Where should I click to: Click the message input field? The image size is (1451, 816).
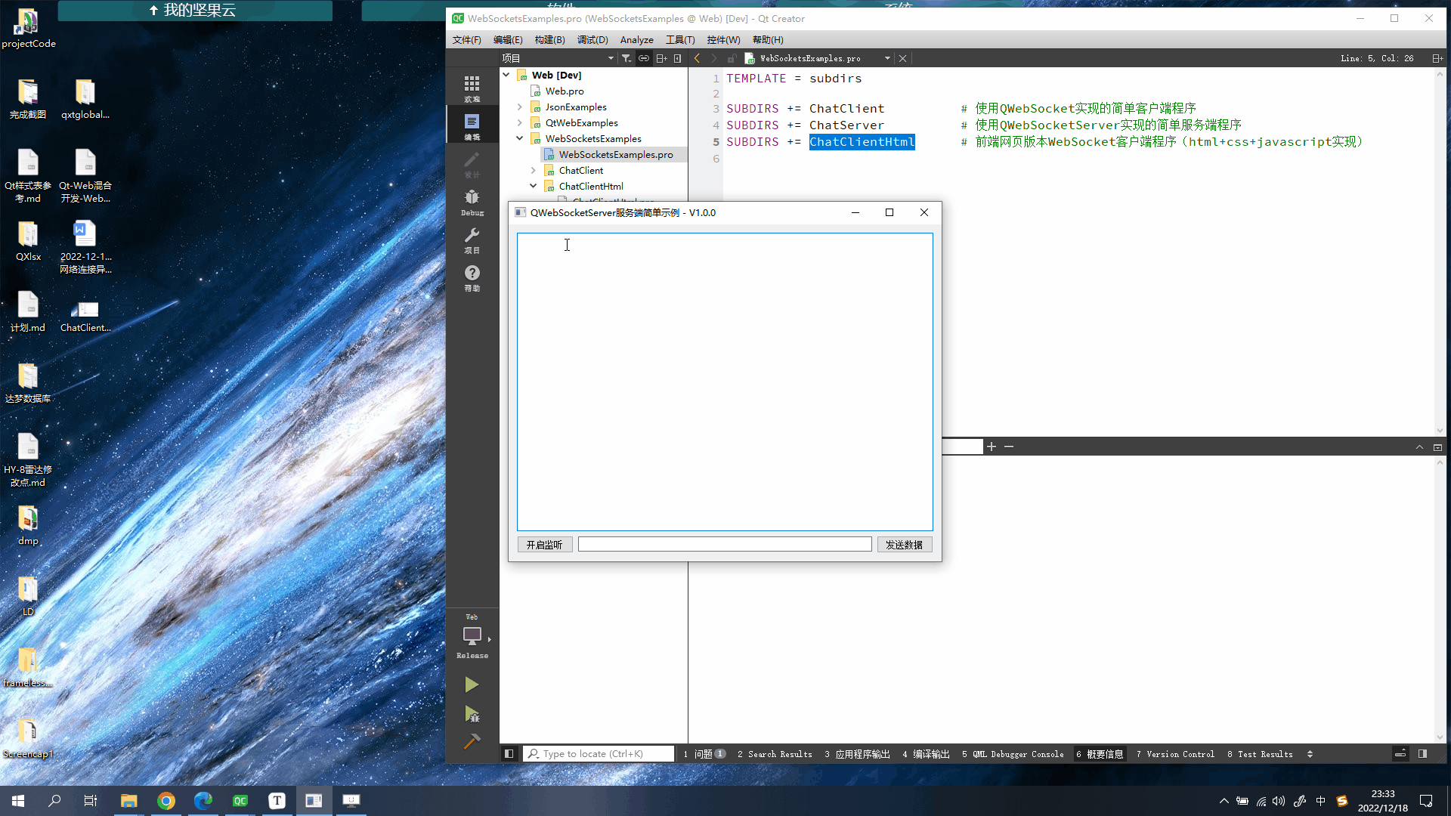point(725,545)
